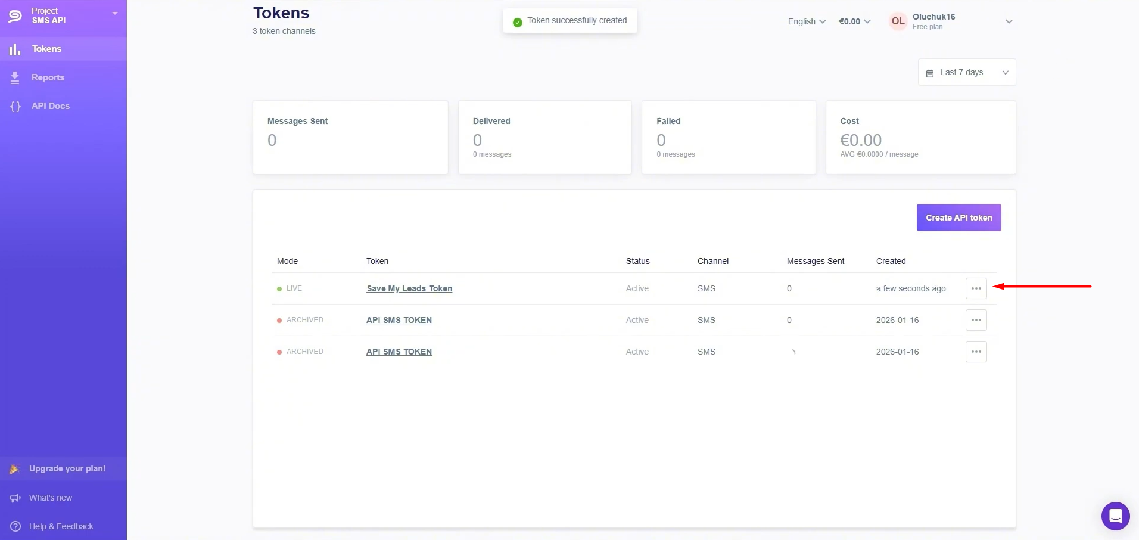The width and height of the screenshot is (1139, 540).
Task: Click the LIVE mode indicator
Action: coord(290,288)
